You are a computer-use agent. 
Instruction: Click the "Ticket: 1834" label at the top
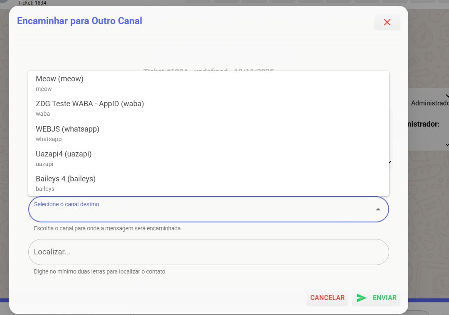coord(32,3)
